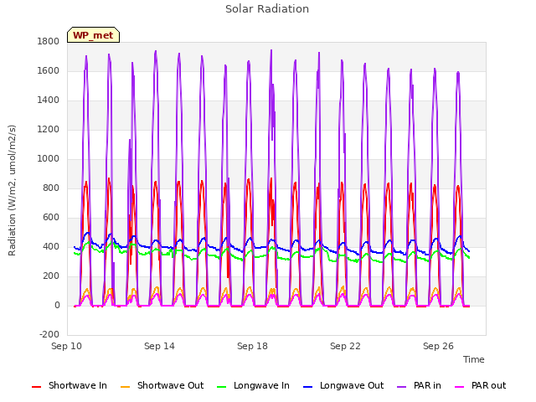Click the Sep 26 axis label
The height and width of the screenshot is (402, 536).
point(438,346)
